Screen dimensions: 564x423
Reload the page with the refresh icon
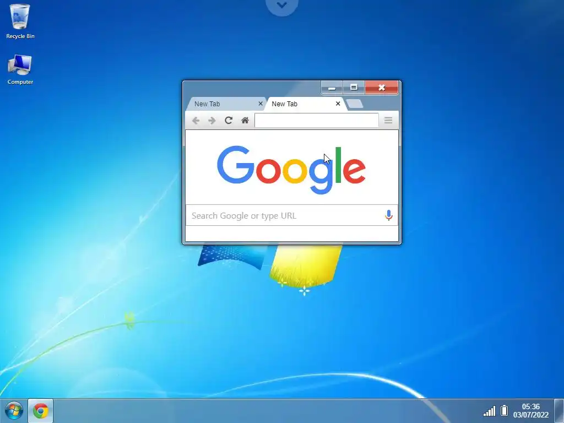point(229,120)
